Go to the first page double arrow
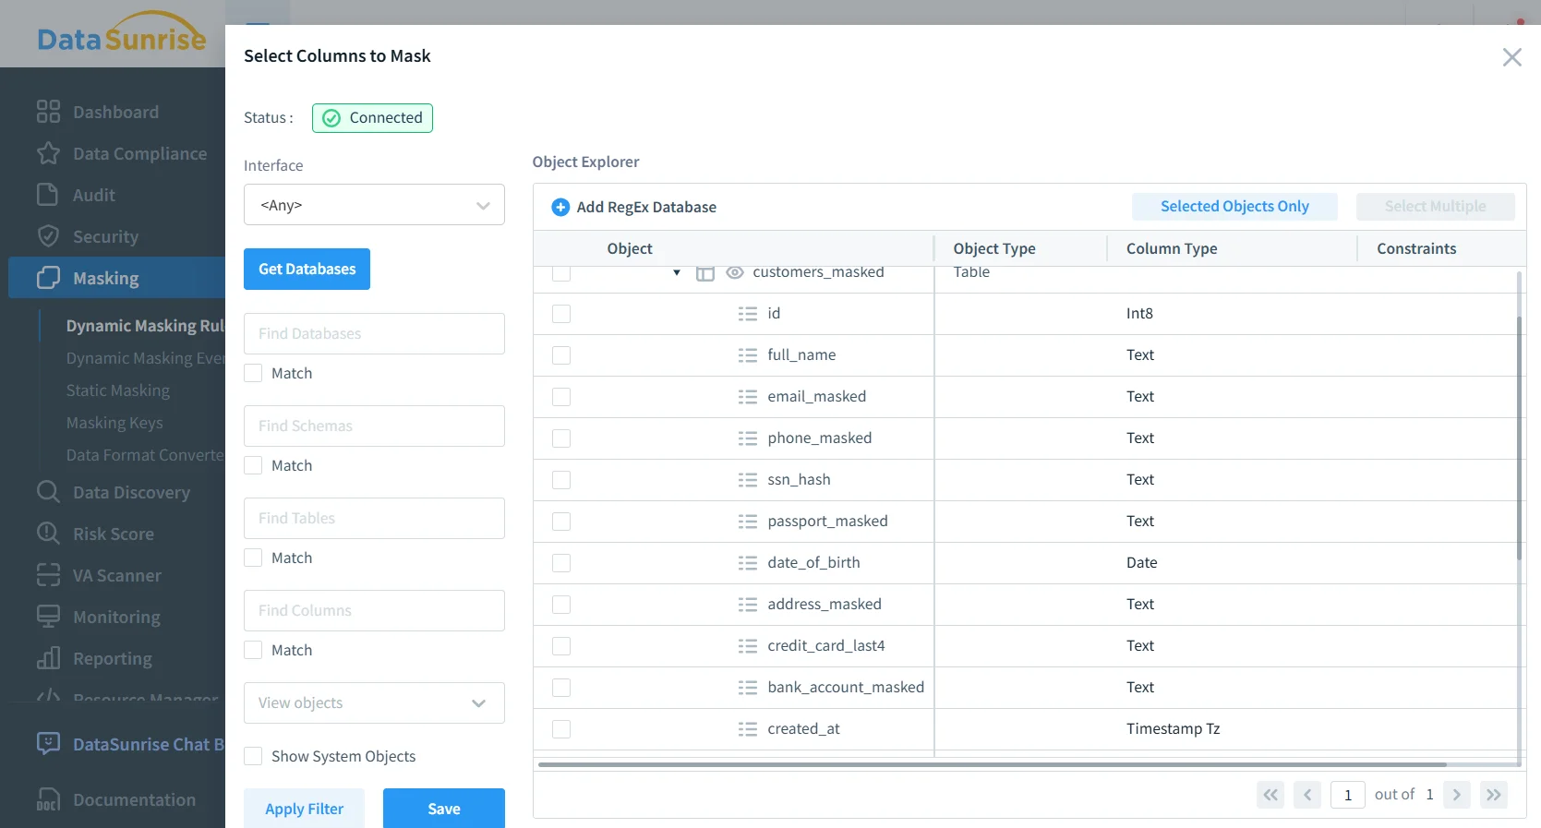 (x=1270, y=795)
